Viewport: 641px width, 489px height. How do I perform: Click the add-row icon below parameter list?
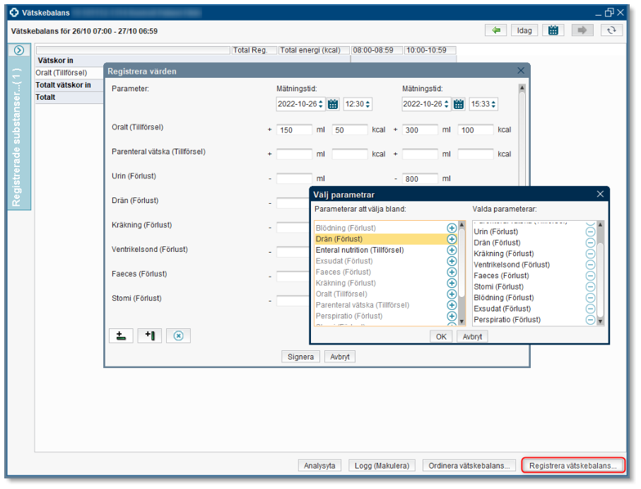121,335
